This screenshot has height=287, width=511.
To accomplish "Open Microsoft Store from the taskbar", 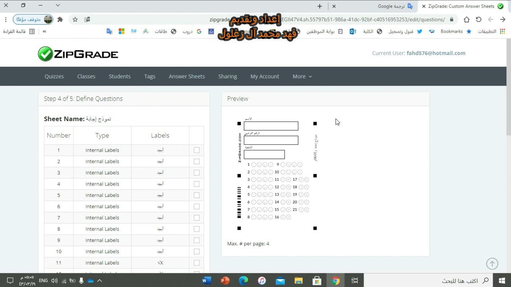I will click(317, 281).
